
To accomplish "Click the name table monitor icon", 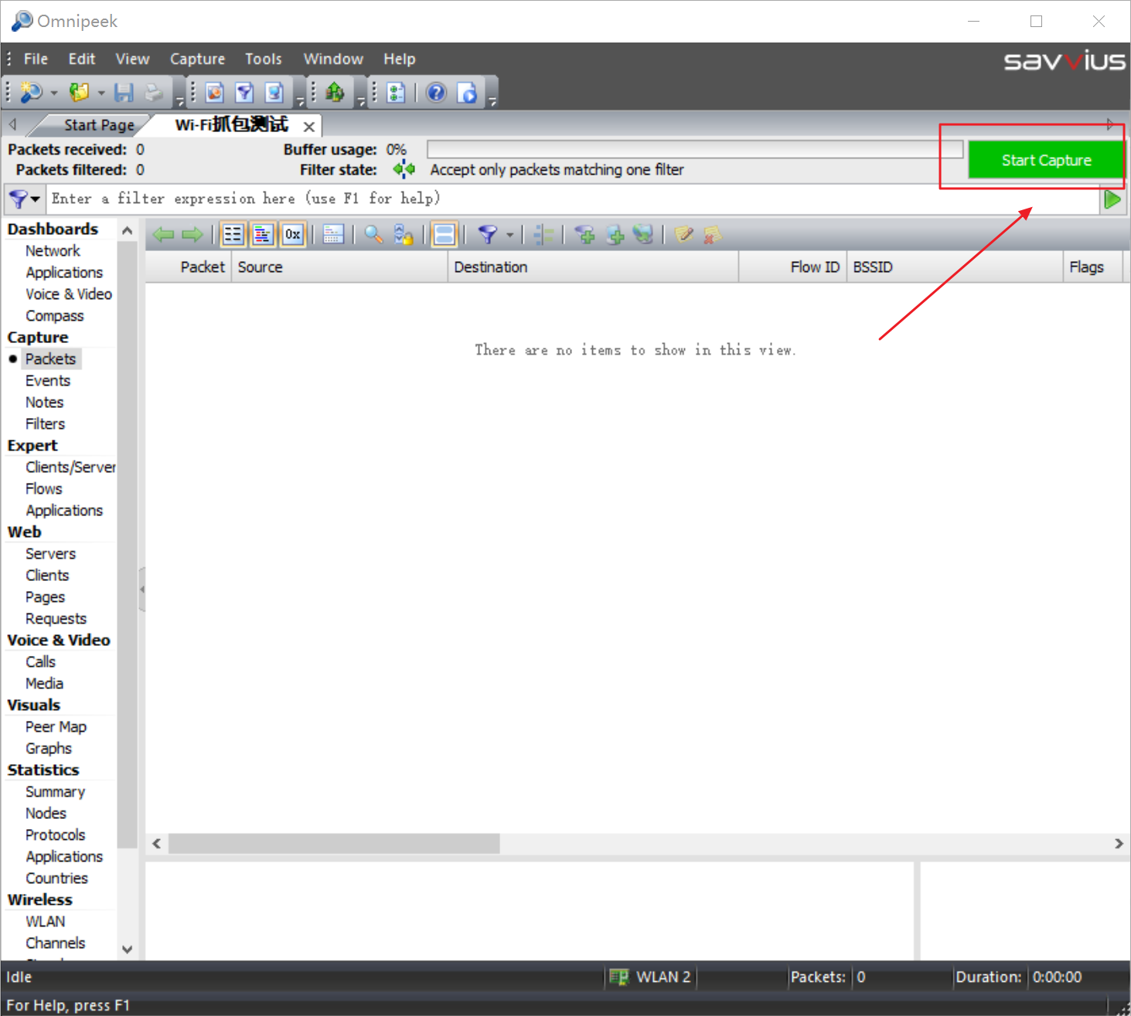I will click(x=274, y=93).
